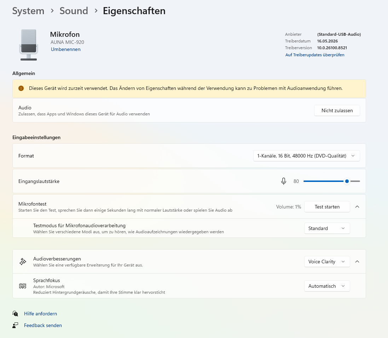The image size is (388, 338).
Task: Adjust the Eingangslautstärke slider handle
Action: (347, 181)
